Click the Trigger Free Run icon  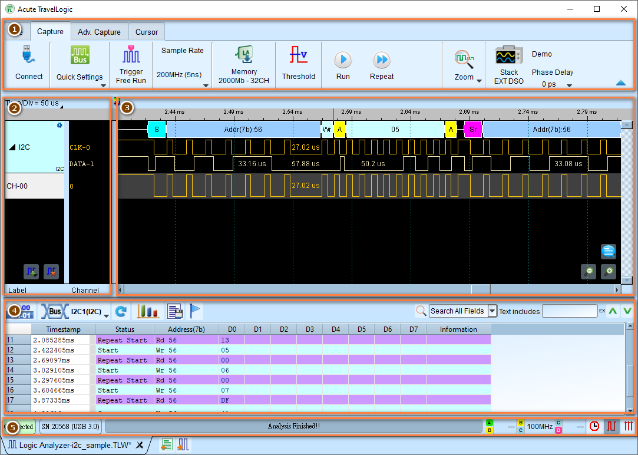[x=131, y=54]
